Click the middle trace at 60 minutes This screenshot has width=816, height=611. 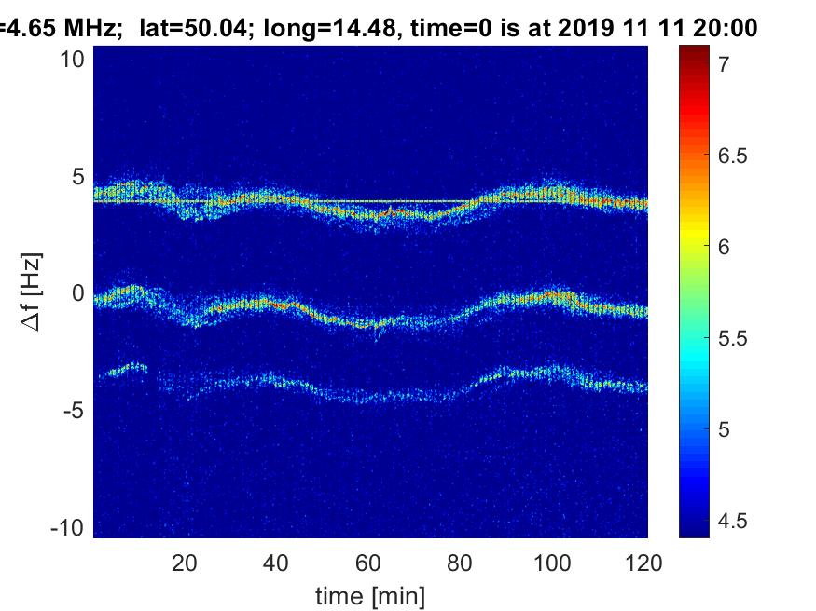(370, 324)
